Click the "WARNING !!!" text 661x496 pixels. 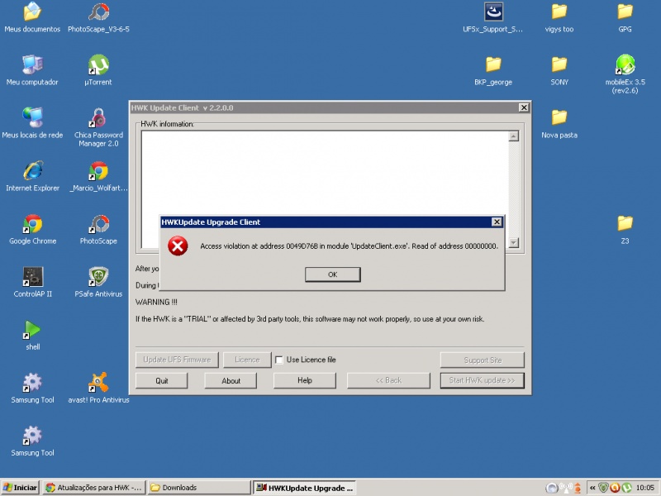pos(156,303)
